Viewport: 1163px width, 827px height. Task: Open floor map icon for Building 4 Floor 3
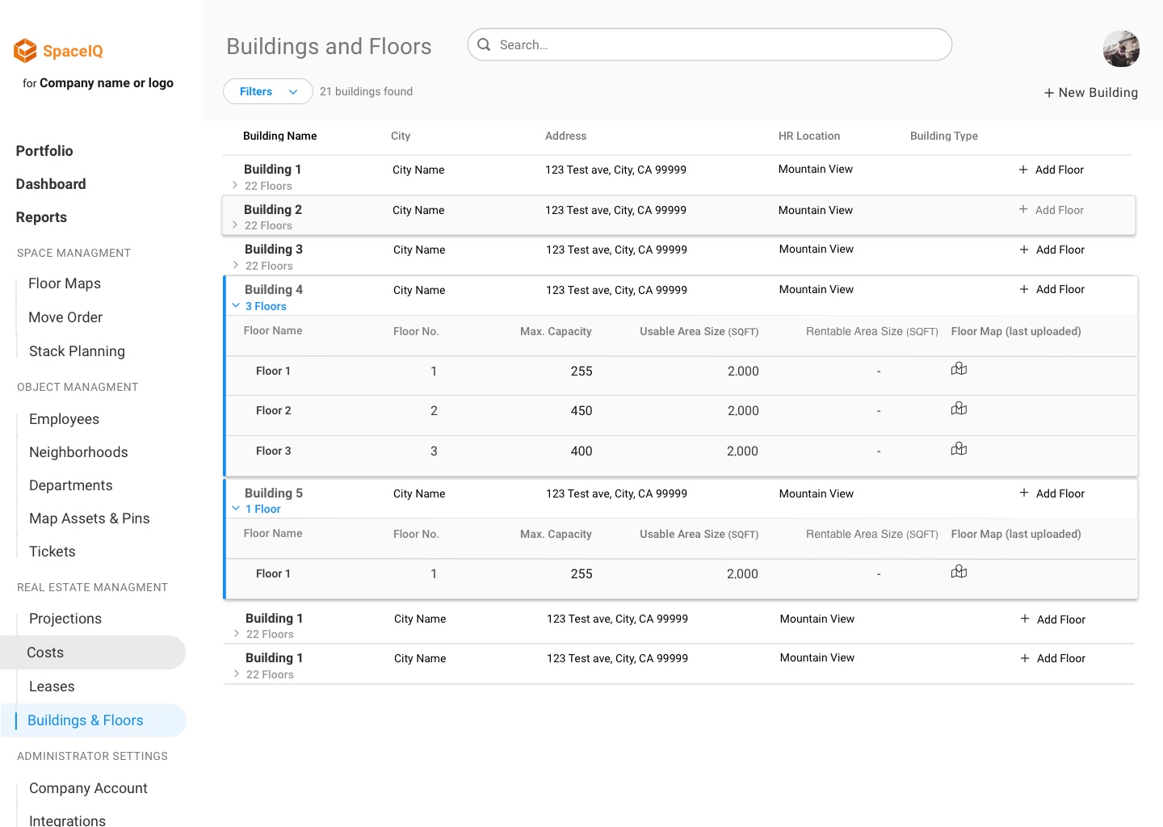[959, 449]
